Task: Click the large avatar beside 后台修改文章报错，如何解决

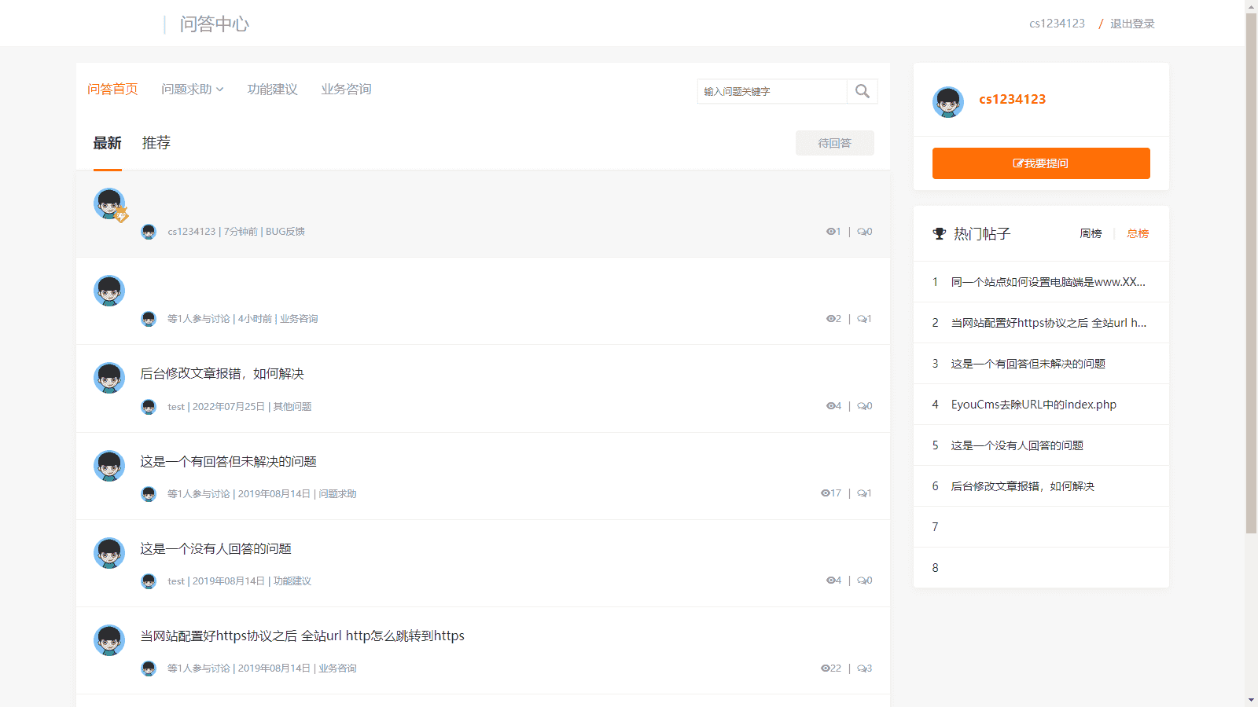Action: point(109,378)
